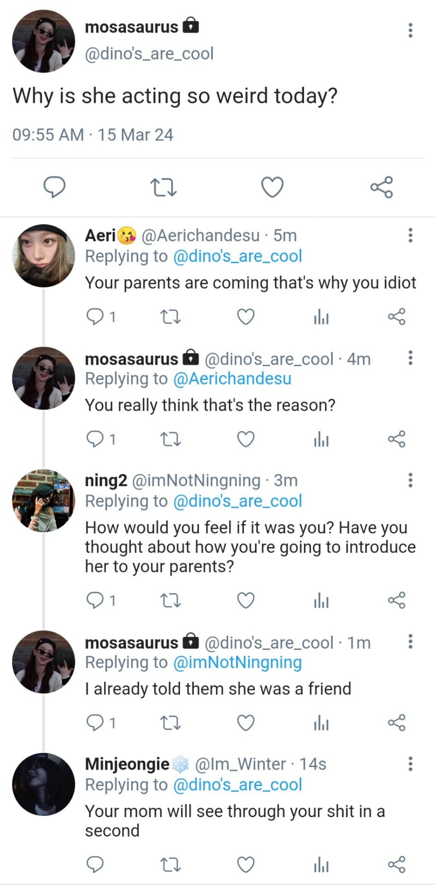The image size is (436, 885).
Task: Share Minjeongie's reply
Action: pyautogui.click(x=396, y=865)
